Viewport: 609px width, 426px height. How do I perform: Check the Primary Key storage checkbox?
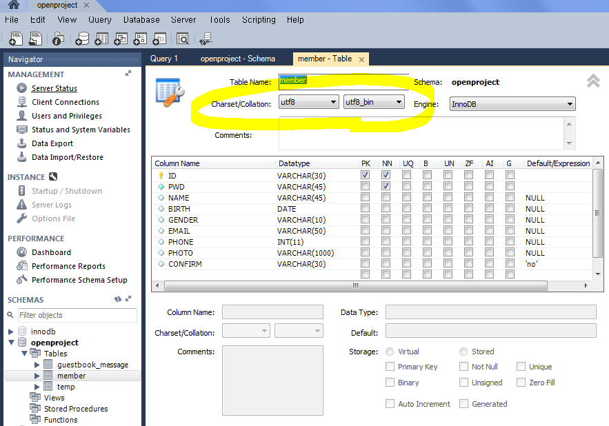[x=390, y=366]
